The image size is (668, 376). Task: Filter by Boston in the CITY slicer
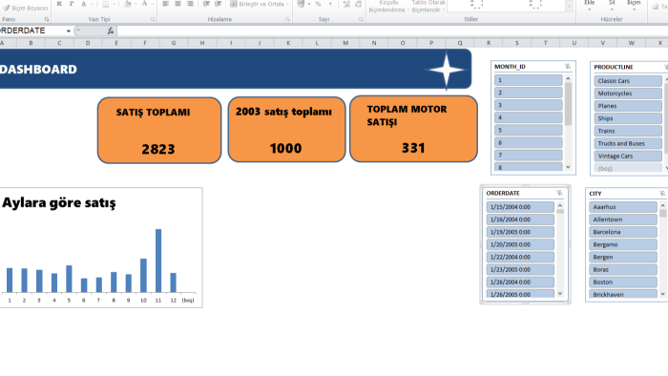coord(623,282)
